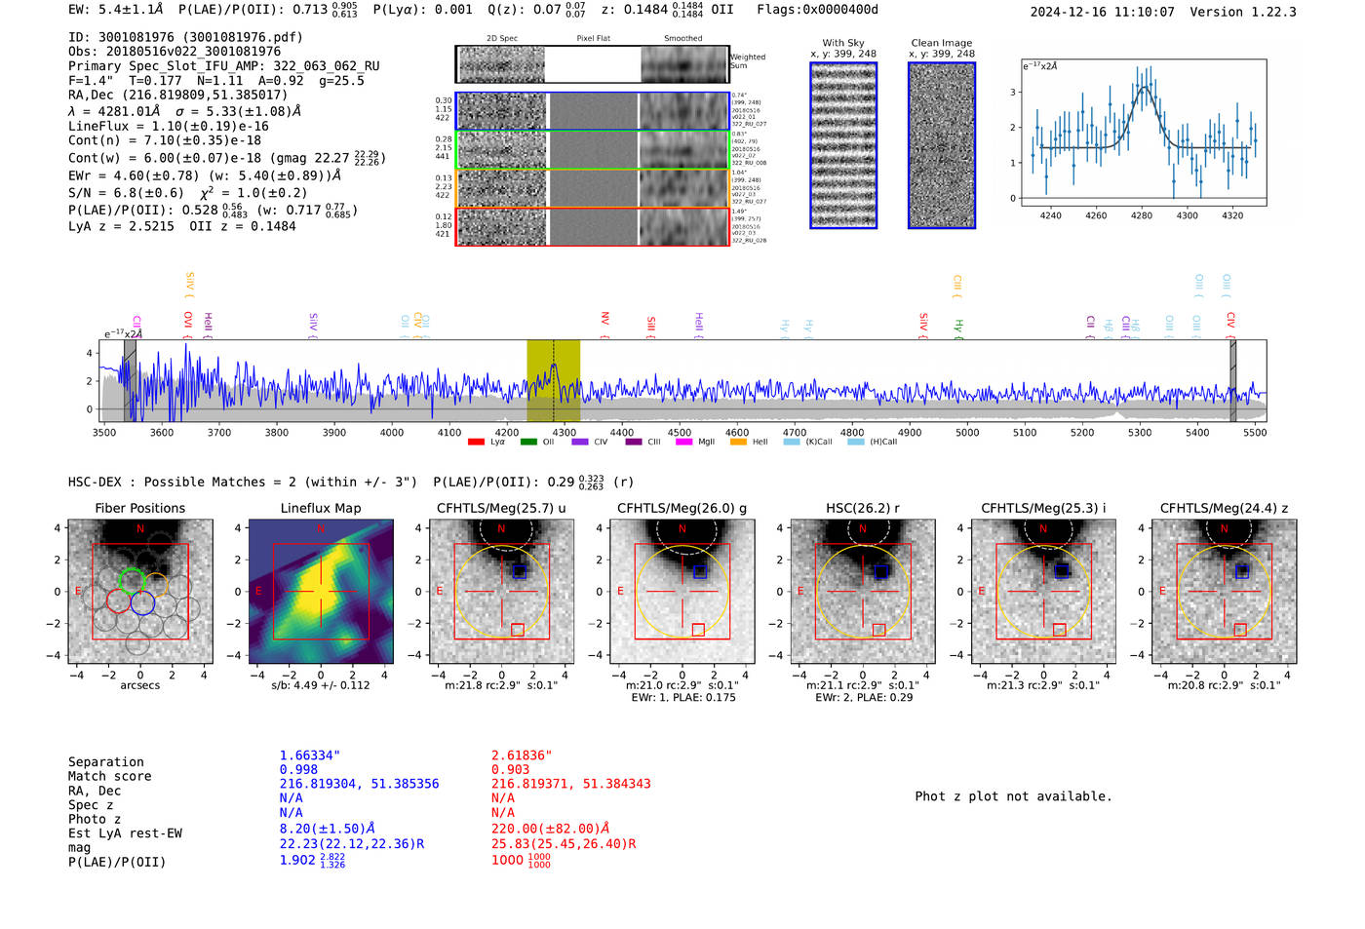Click the CIV purple legend swatch
The width and height of the screenshot is (1365, 929).
pyautogui.click(x=580, y=442)
